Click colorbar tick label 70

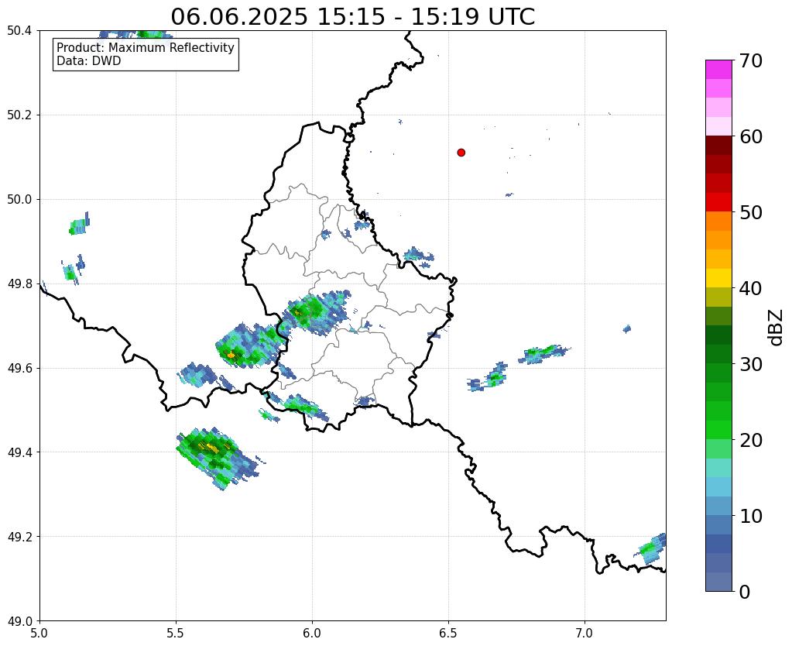(751, 60)
